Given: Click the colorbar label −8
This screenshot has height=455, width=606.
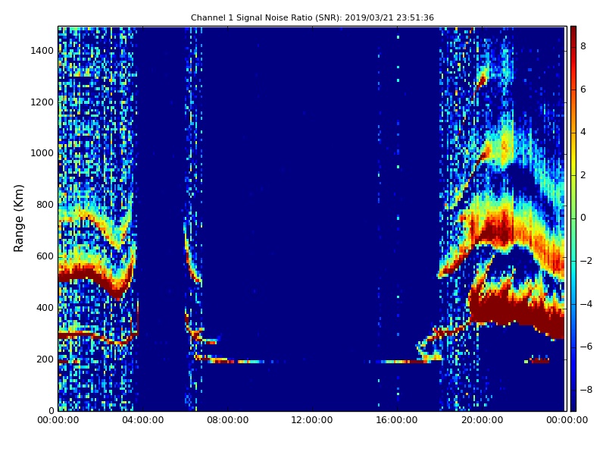Looking at the screenshot, I should [x=586, y=390].
